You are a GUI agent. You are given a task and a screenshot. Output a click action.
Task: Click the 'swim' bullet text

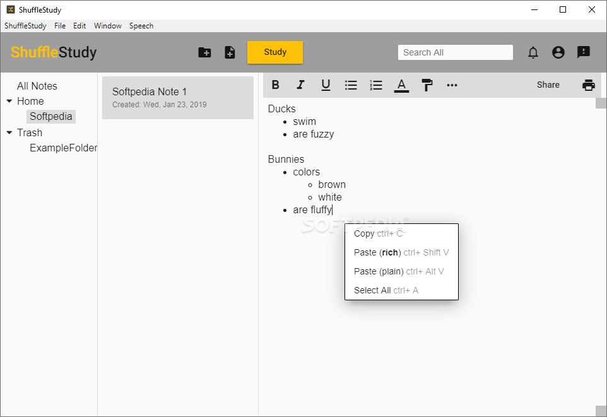pos(304,122)
